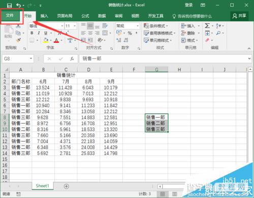Click the AutoSum sigma icon
254x198 pixels.
tap(207, 26)
